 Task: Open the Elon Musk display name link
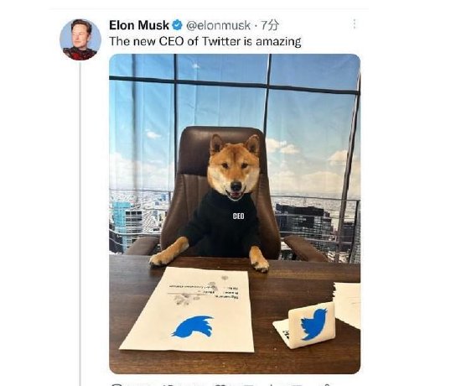pyautogui.click(x=139, y=25)
